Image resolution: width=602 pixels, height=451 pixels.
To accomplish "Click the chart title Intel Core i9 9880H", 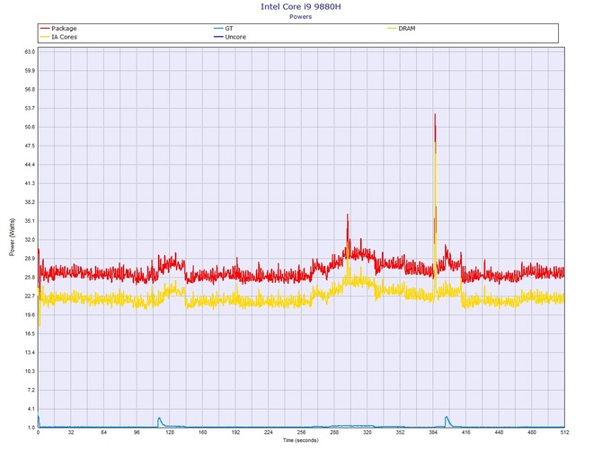I will click(x=301, y=6).
